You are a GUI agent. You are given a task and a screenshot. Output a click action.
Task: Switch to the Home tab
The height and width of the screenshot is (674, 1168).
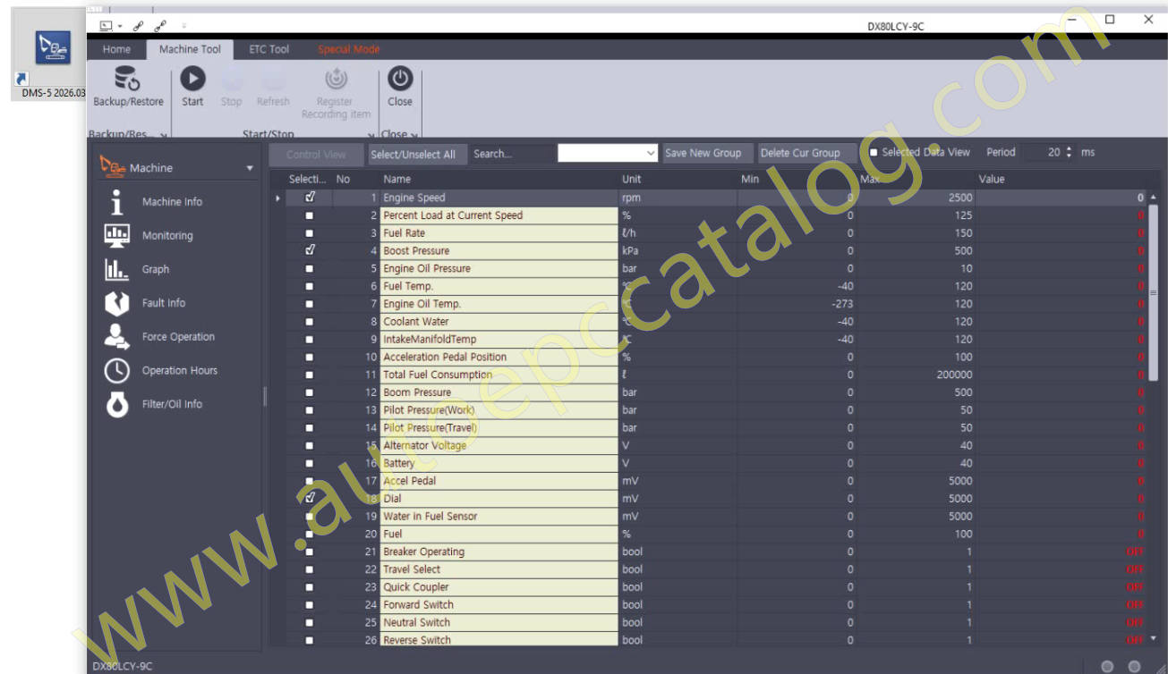coord(116,49)
